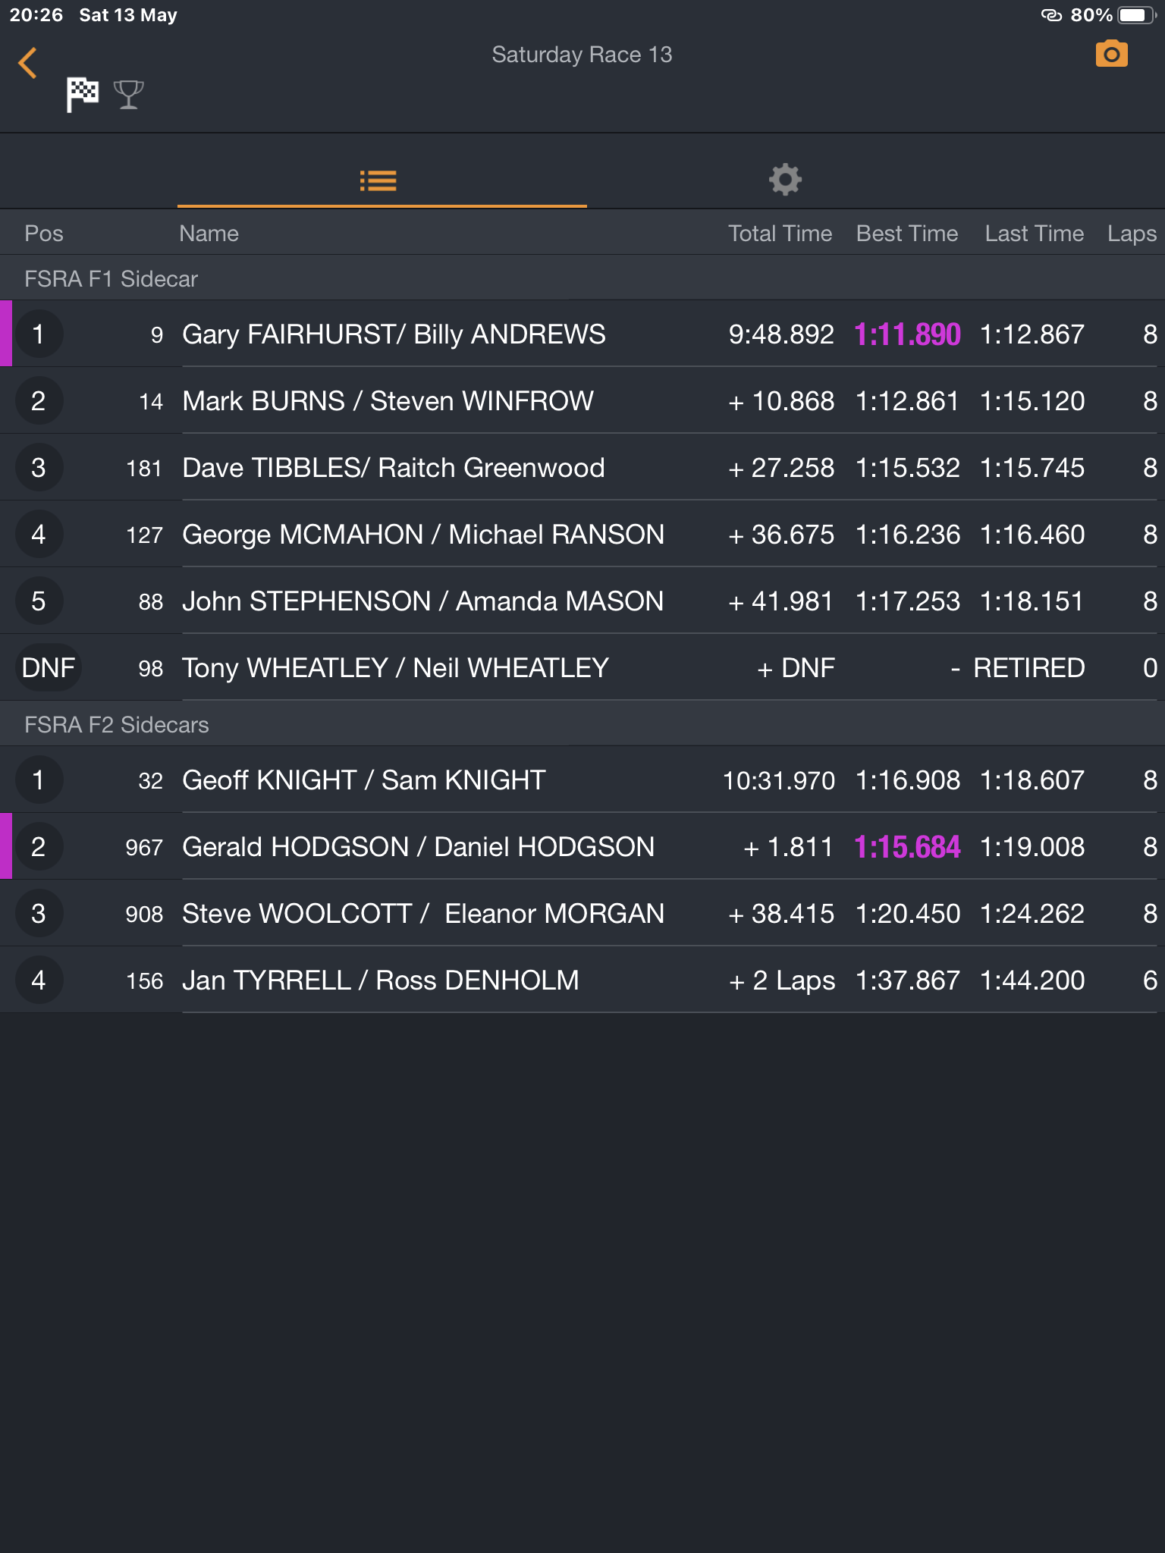Tap the Best Time column header

click(x=907, y=234)
